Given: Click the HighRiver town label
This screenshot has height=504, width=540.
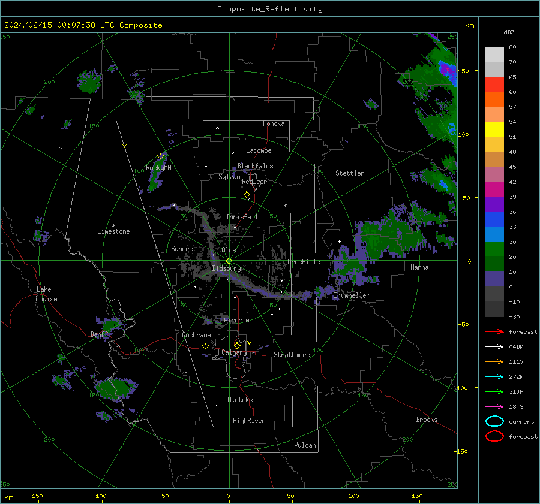Looking at the screenshot, I should (249, 421).
